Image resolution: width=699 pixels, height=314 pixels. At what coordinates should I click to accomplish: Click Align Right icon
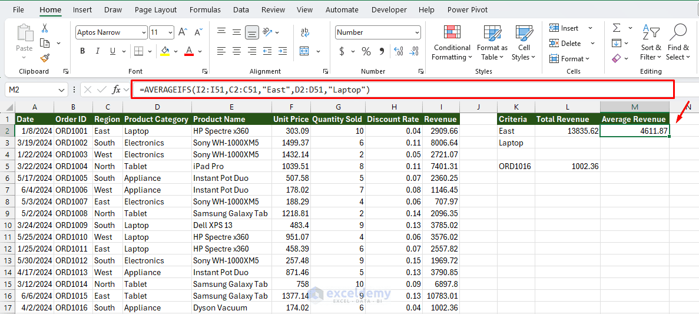tap(252, 51)
